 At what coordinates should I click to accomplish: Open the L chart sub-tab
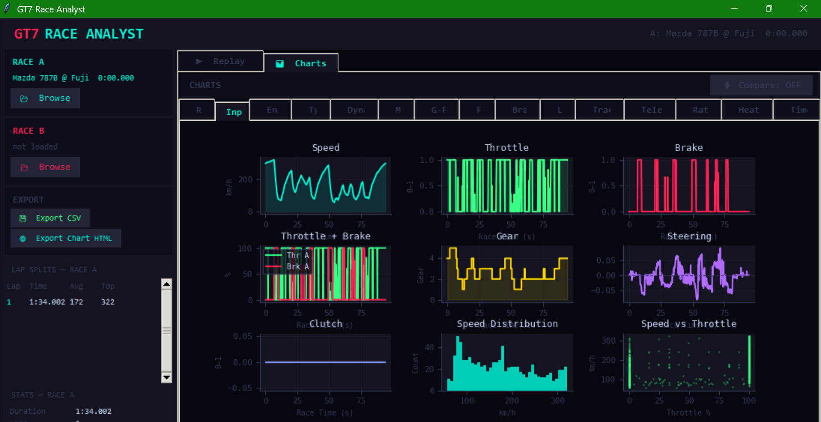click(x=558, y=110)
